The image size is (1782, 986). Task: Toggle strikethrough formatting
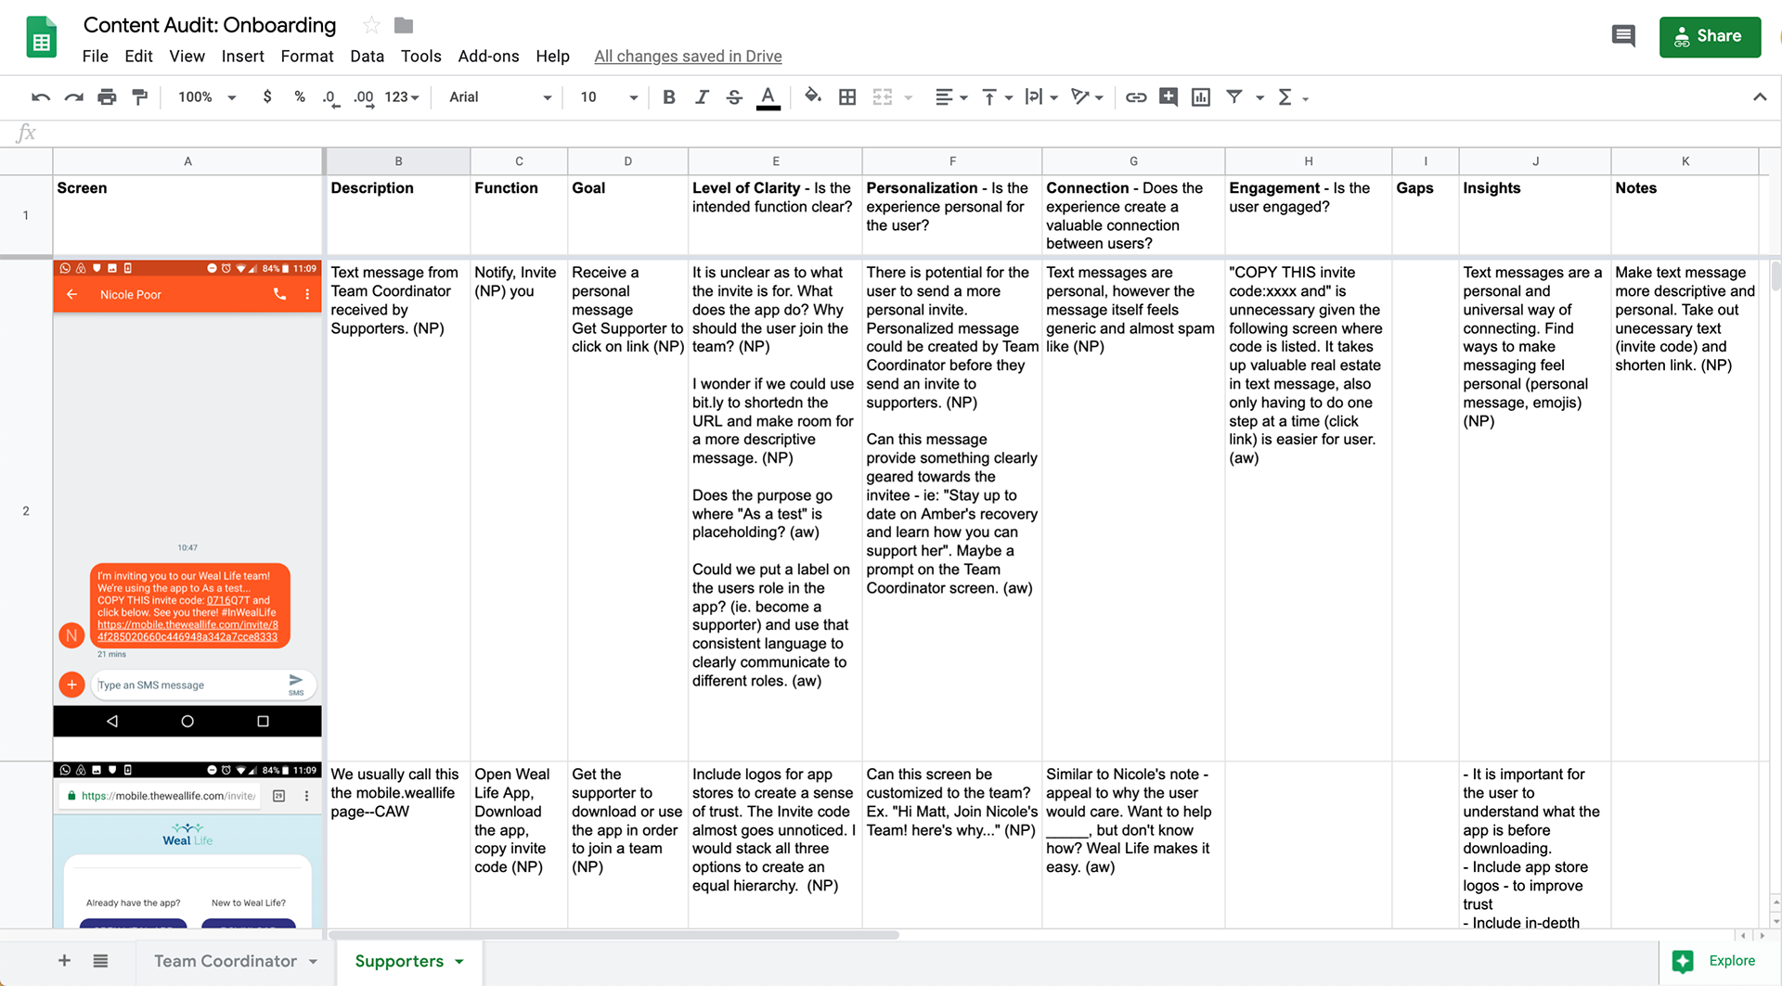(x=734, y=97)
